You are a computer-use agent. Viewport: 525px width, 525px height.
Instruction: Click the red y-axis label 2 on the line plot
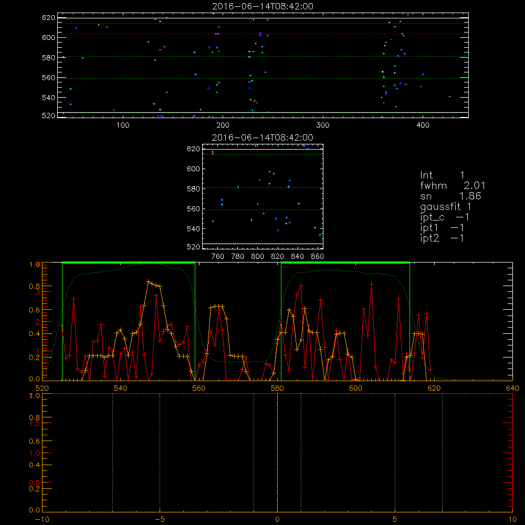click(38, 322)
